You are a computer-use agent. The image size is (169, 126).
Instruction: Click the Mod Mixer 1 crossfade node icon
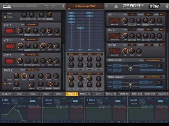tap(131, 68)
